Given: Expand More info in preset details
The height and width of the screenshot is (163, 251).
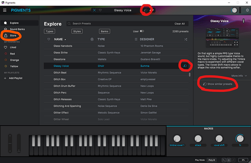Looking at the screenshot, I should (239, 76).
